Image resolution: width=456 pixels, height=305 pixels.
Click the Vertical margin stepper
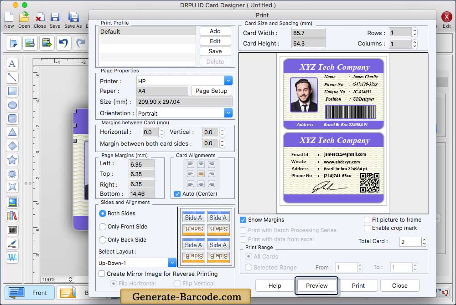222,132
